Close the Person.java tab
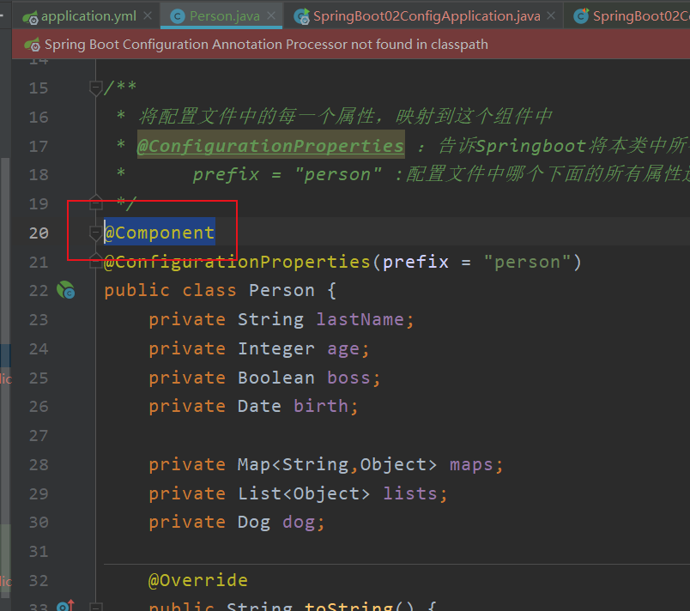The image size is (690, 611). click(x=271, y=15)
